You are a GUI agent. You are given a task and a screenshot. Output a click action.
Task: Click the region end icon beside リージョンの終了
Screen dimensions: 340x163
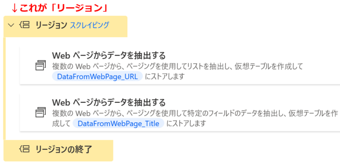[x=24, y=149]
